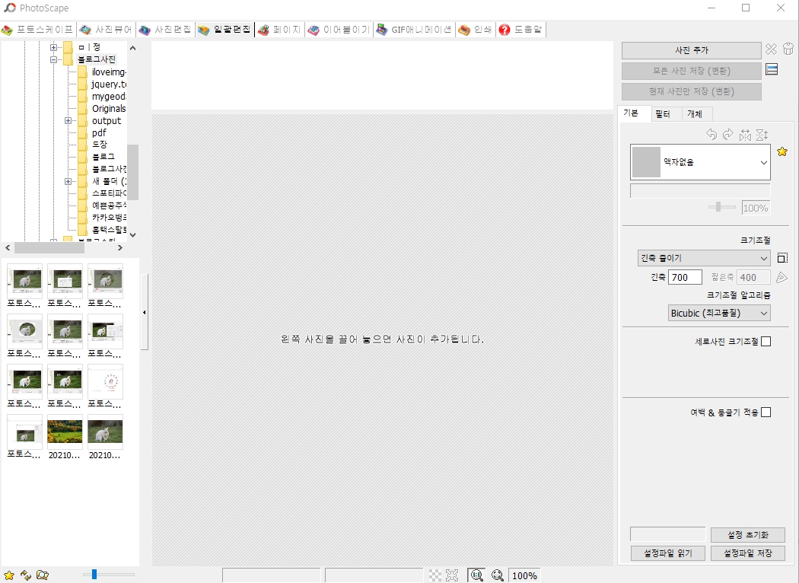Select the flip horizontal icon
The width and height of the screenshot is (799, 583).
coord(744,134)
